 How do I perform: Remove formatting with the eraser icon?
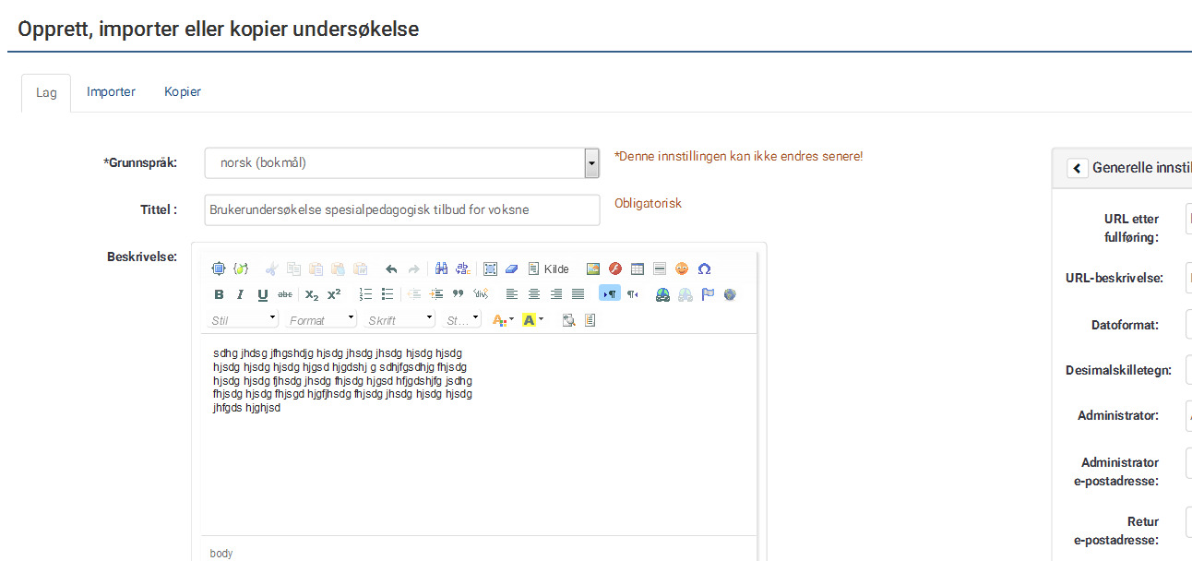click(x=512, y=269)
